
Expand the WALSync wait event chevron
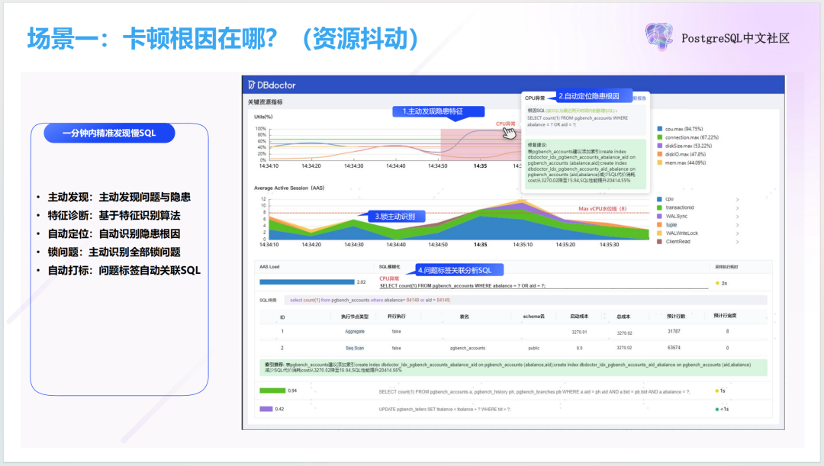[x=737, y=217]
